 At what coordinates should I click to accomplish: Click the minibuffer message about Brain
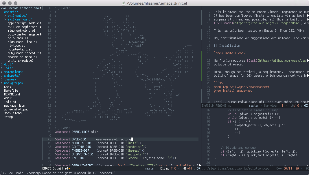pos(58,173)
